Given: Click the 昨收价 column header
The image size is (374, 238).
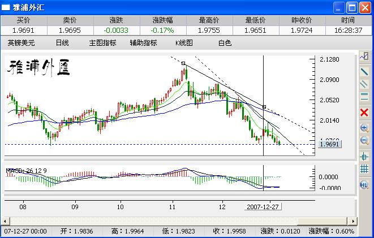Looking at the screenshot, I should pyautogui.click(x=302, y=20).
